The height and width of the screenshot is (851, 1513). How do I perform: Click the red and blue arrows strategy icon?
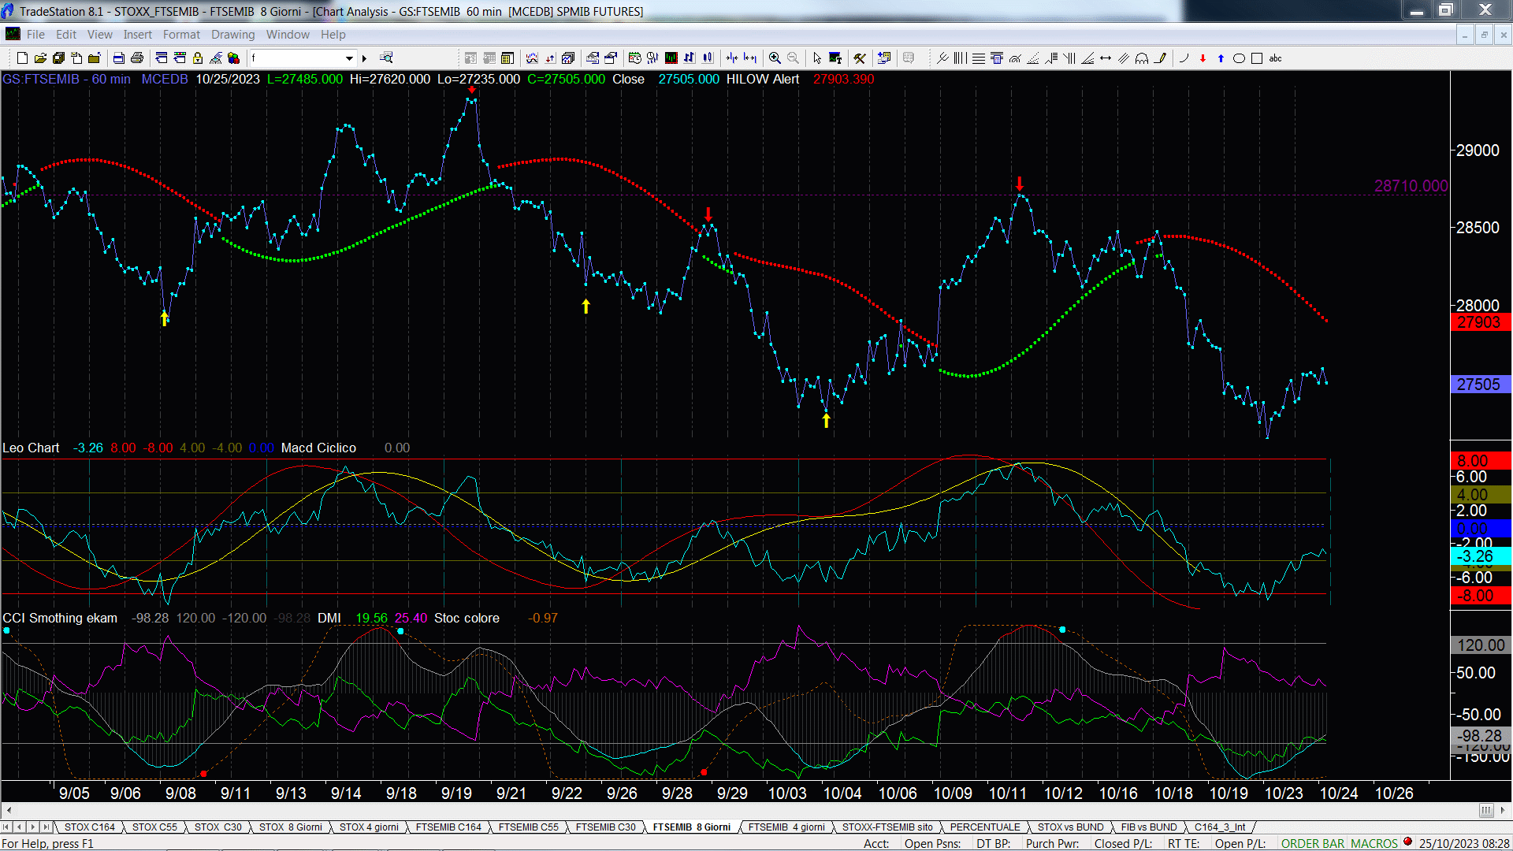coord(550,58)
